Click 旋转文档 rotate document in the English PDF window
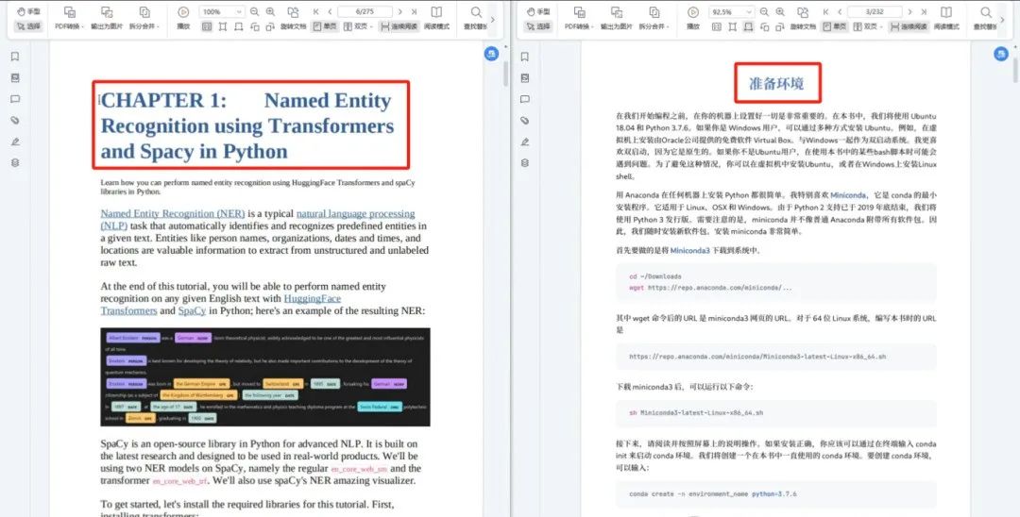The height and width of the screenshot is (517, 1020). 294,18
